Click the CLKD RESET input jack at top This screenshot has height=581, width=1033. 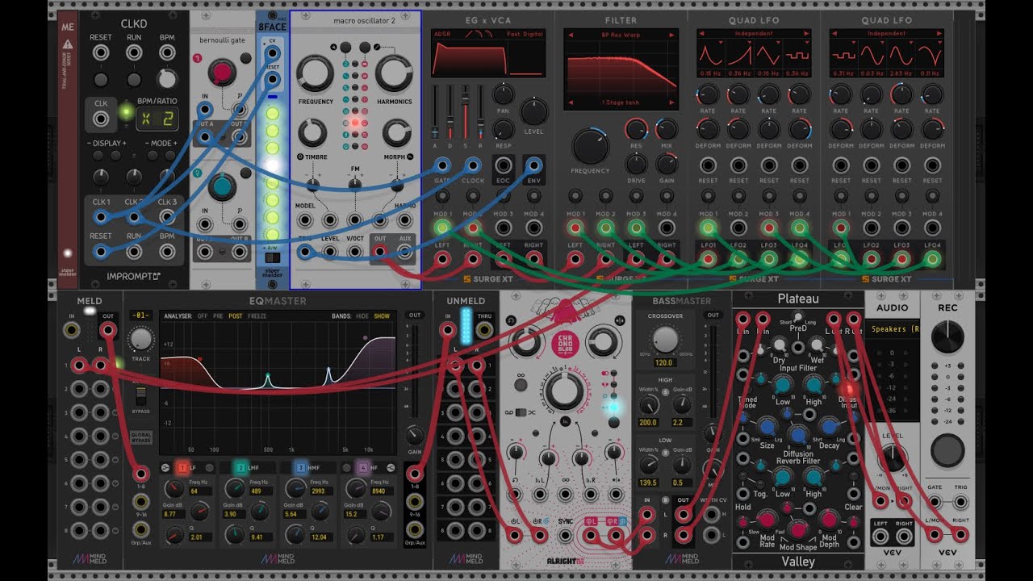(x=101, y=53)
